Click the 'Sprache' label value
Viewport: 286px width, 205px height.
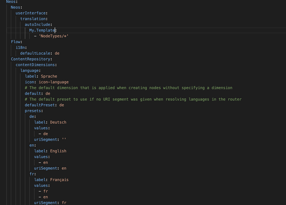point(49,76)
